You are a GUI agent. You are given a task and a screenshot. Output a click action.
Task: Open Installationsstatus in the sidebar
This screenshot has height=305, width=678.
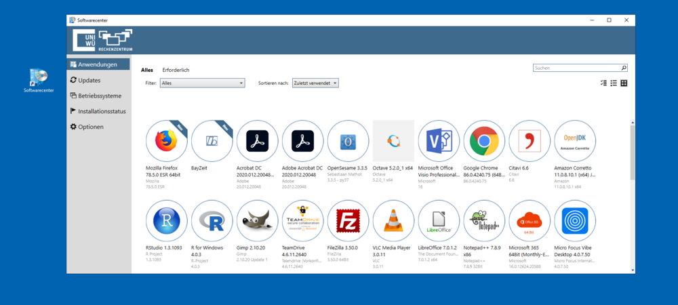click(101, 111)
